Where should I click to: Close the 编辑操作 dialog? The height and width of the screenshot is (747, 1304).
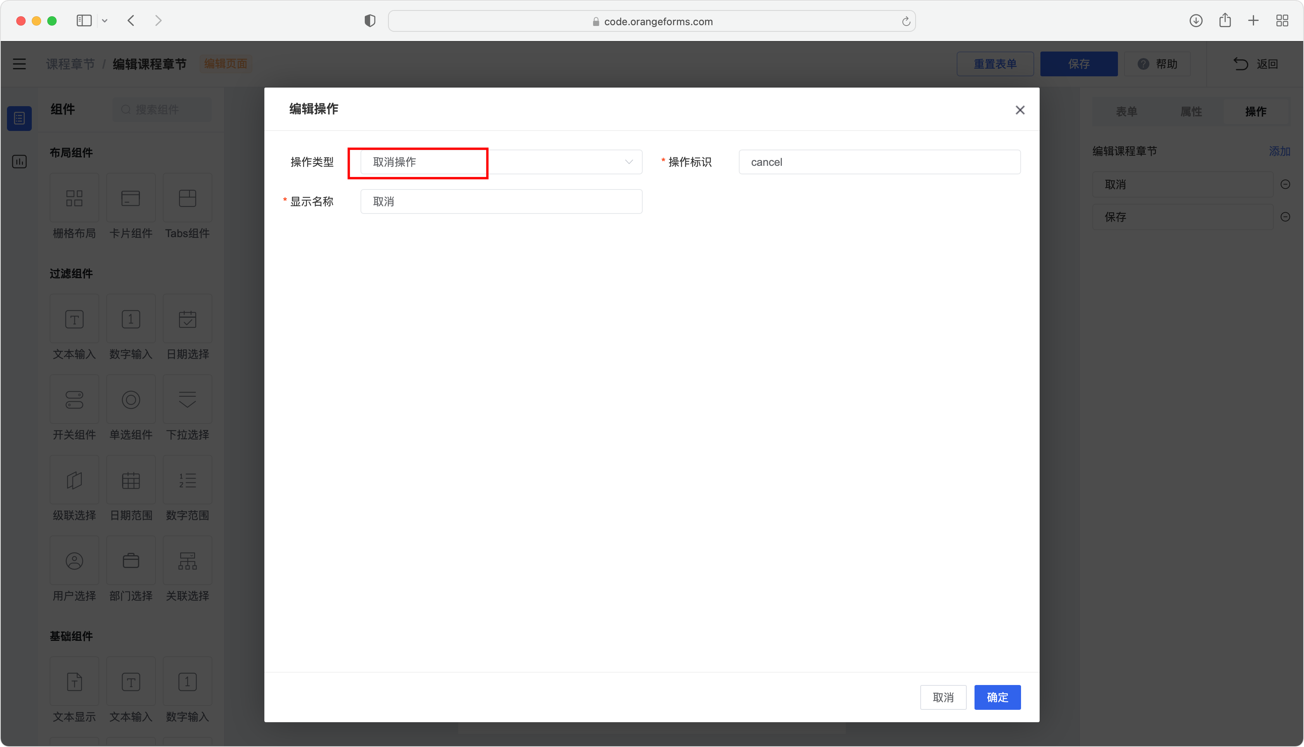1020,110
